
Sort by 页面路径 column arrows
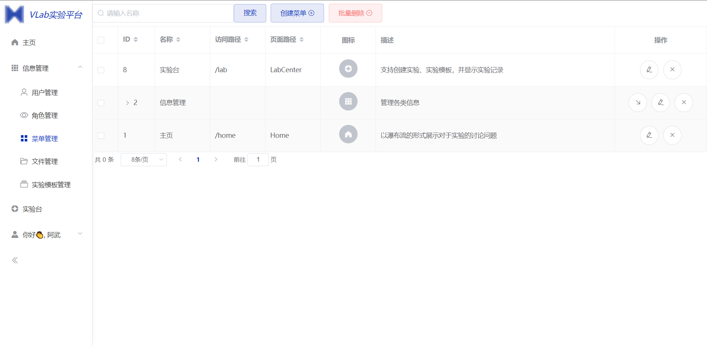click(x=302, y=39)
